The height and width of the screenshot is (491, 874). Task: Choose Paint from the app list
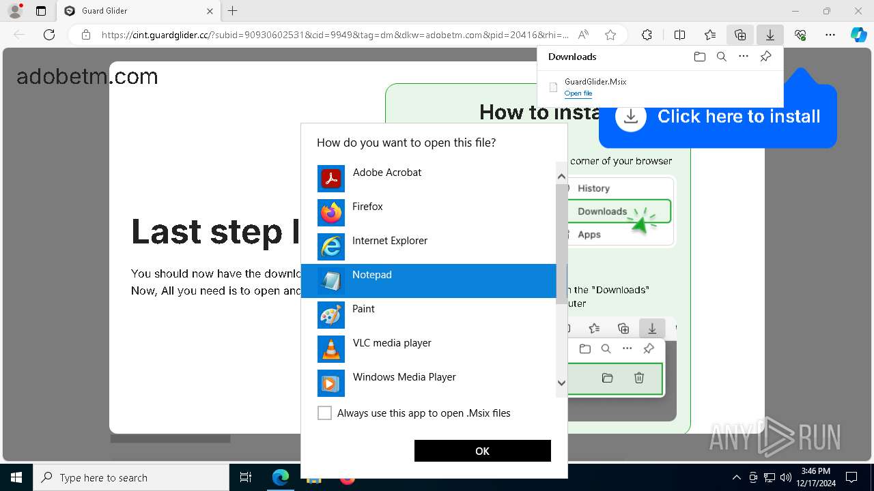point(429,315)
